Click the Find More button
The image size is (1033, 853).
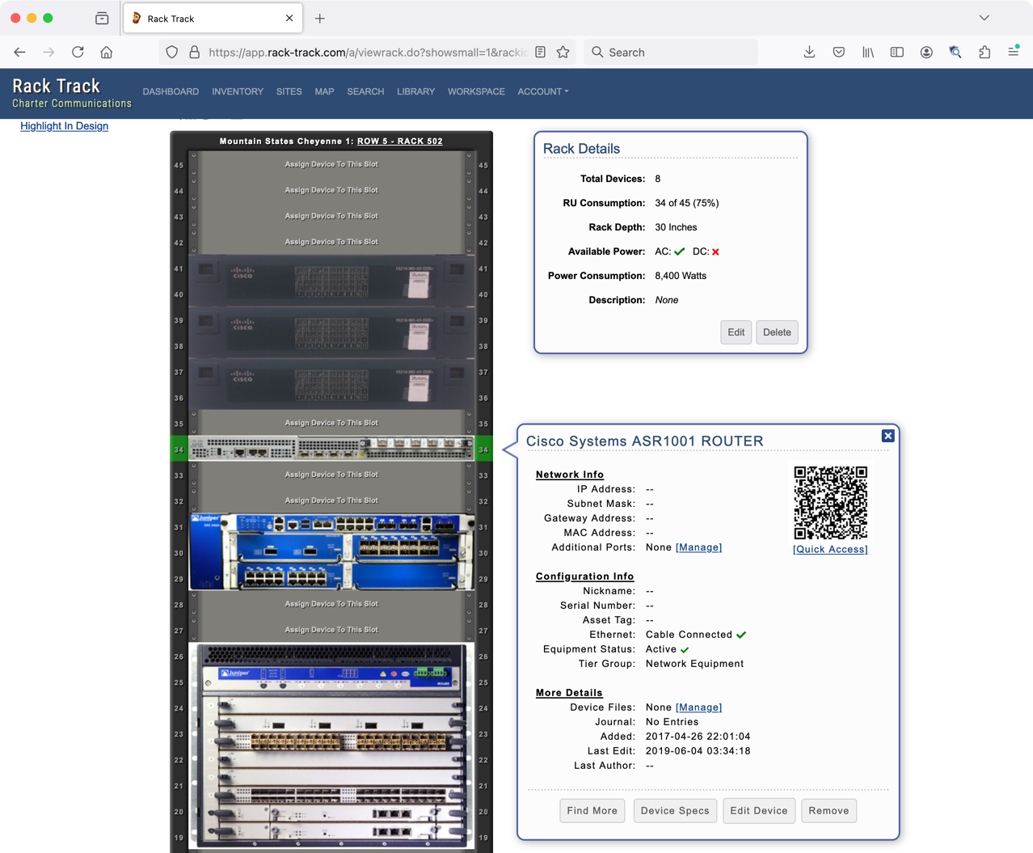tap(592, 811)
